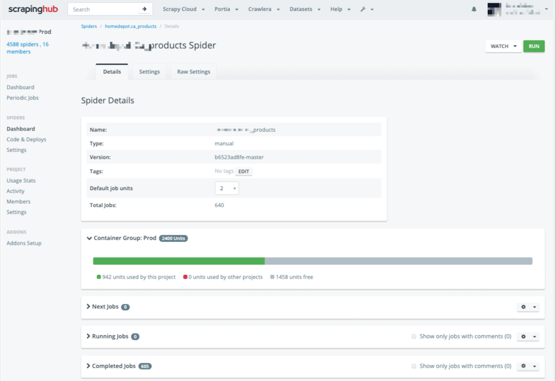Screen dimensions: 556x381
Task: Submit search with the arrow button
Action: point(144,9)
